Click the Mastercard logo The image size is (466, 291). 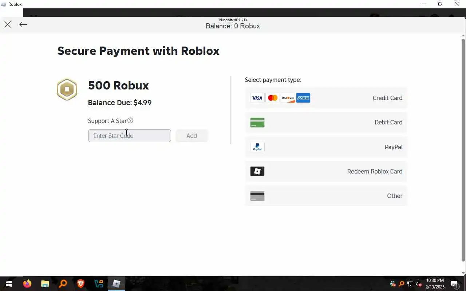[273, 98]
